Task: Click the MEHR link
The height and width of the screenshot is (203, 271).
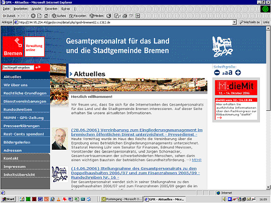Action: tap(196, 160)
